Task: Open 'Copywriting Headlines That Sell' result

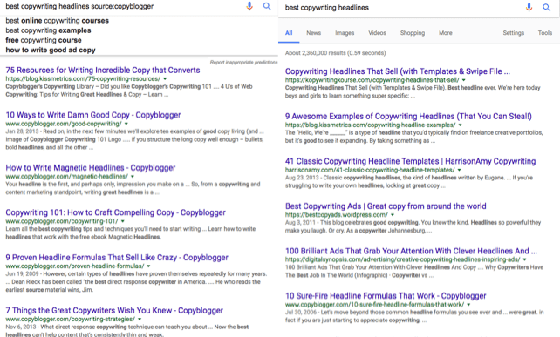Action: [398, 71]
